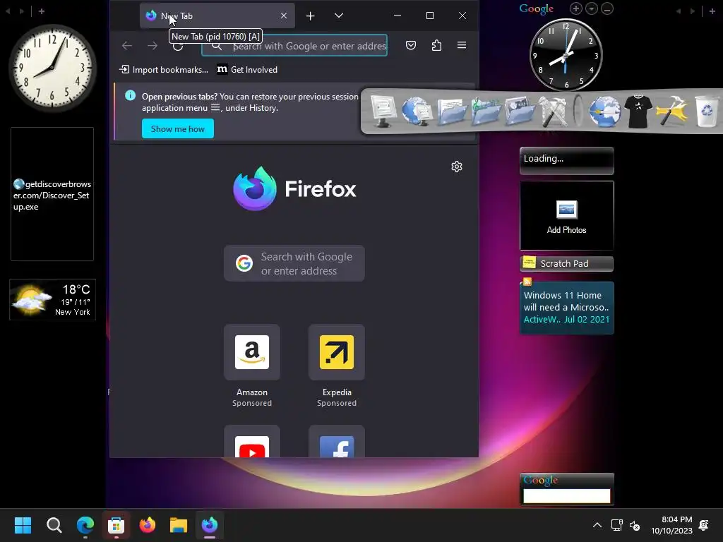
Task: Open new tab page personalize gear icon
Action: [457, 167]
